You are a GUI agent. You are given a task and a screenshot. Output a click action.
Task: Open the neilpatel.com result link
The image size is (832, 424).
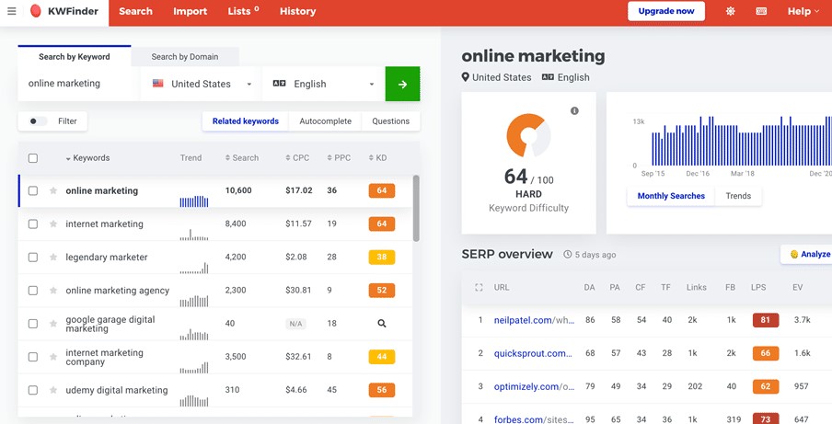coord(534,320)
